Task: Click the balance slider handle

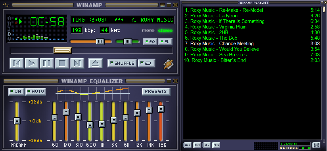Action: click(x=128, y=41)
